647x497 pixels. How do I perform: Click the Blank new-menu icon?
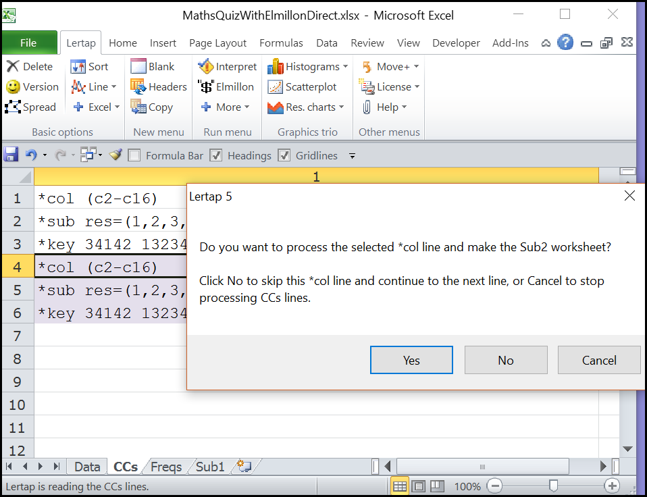(138, 66)
